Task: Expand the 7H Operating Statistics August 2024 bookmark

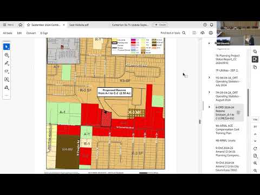Action: 209,92
